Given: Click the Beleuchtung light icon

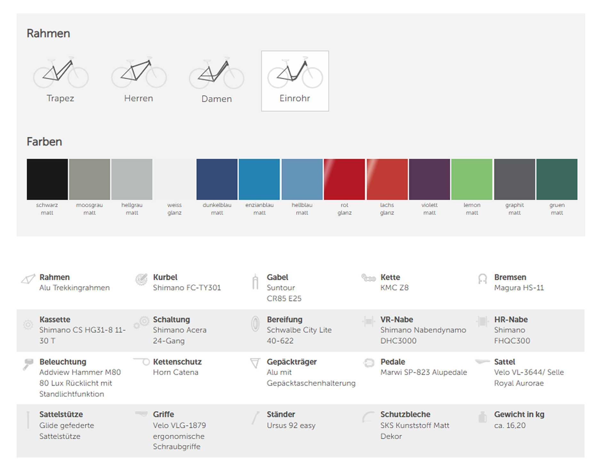Looking at the screenshot, I should point(28,364).
